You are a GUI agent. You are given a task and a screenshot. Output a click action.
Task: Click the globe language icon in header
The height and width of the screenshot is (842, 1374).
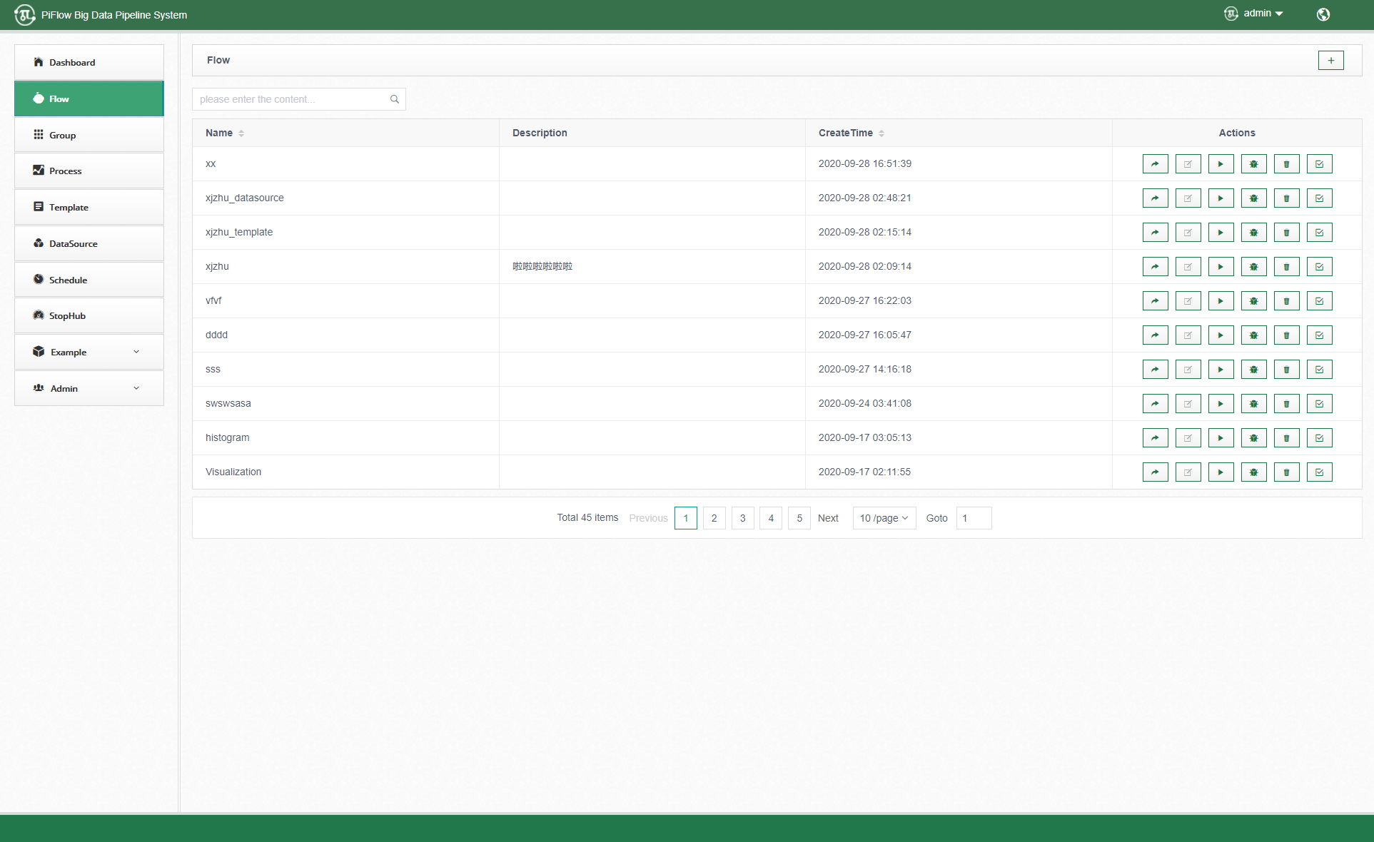tap(1323, 14)
